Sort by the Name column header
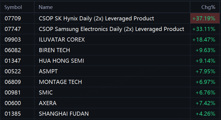Image resolution: width=221 pixels, height=120 pixels. coord(46,7)
